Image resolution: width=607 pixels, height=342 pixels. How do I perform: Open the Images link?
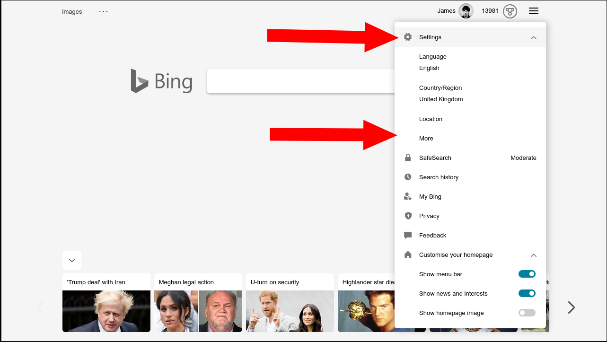pos(72,11)
